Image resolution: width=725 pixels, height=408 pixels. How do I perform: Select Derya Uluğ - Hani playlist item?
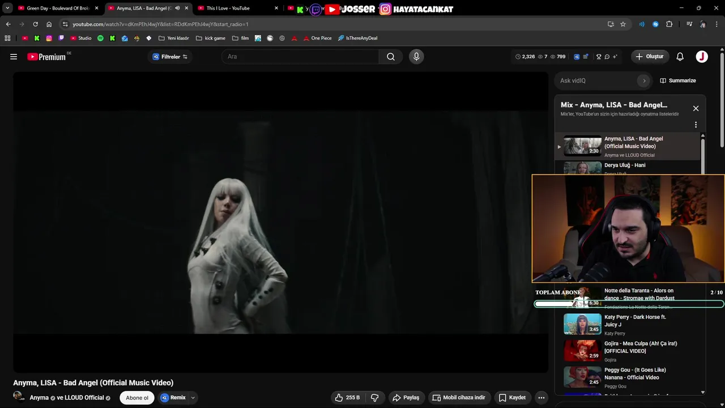coord(628,168)
